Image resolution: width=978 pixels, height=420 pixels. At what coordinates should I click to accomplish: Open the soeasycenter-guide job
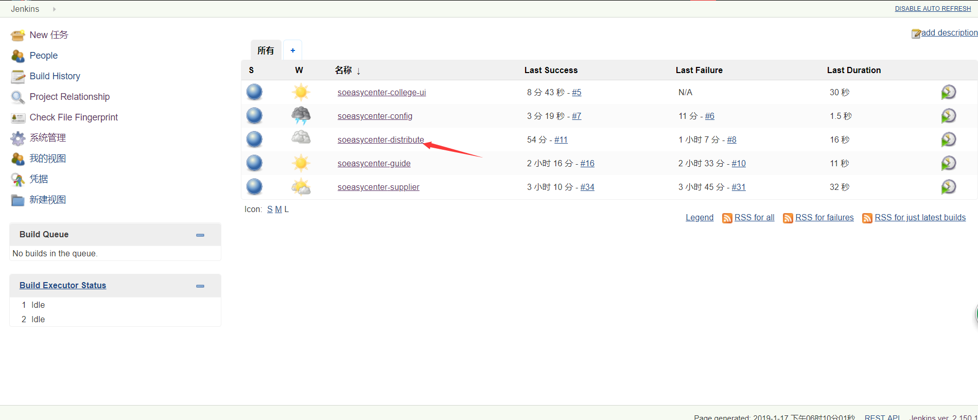(374, 163)
